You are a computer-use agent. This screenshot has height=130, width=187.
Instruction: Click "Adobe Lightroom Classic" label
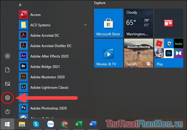point(49,88)
